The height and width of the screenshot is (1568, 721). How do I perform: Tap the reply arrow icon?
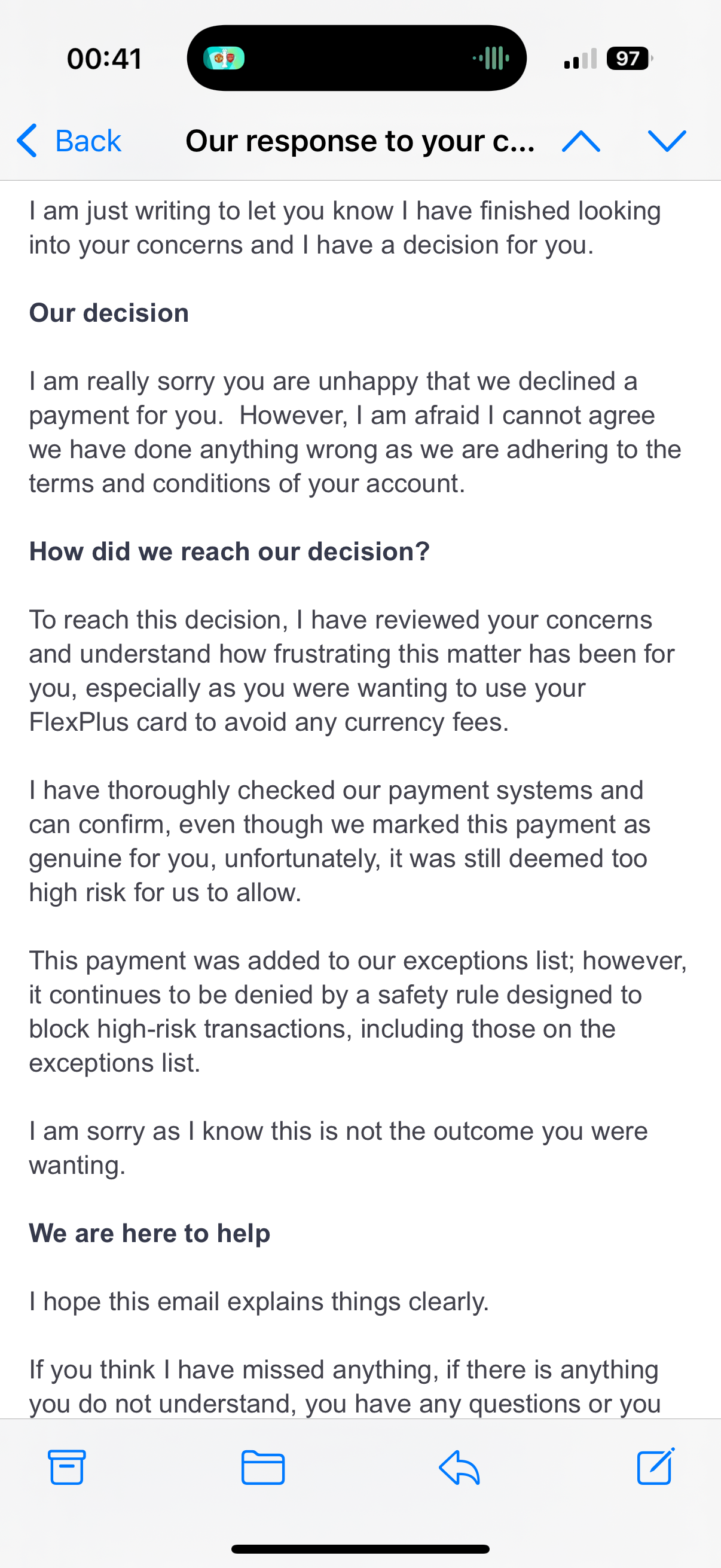(459, 1467)
